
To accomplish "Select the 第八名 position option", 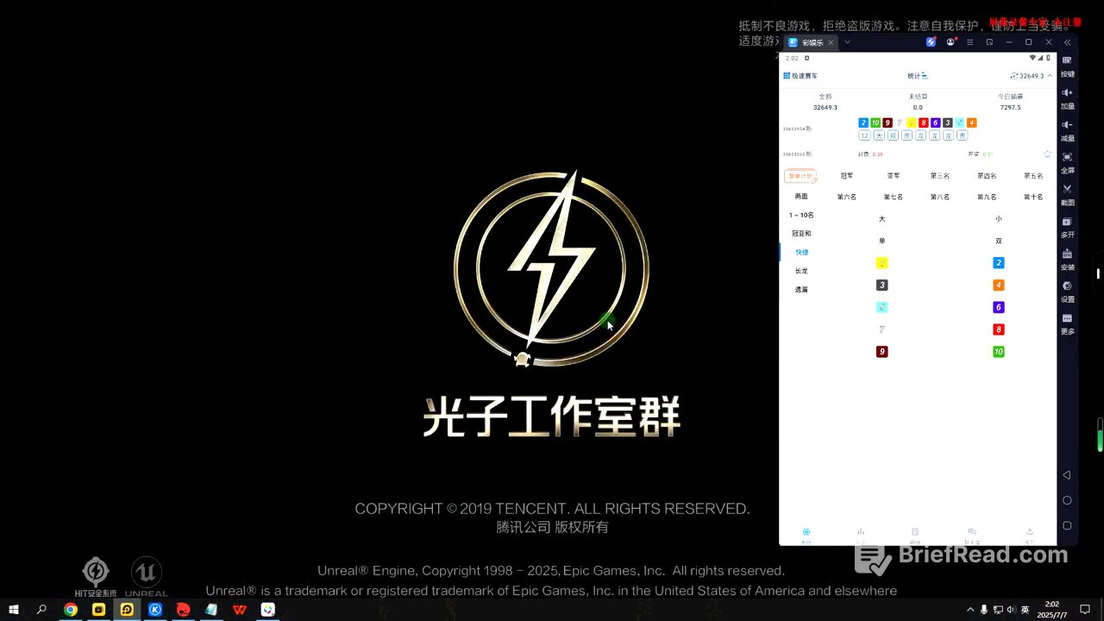I will (940, 198).
